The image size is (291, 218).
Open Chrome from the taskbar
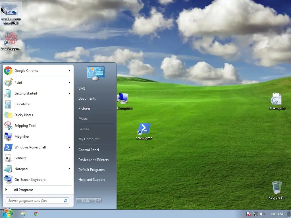36,214
